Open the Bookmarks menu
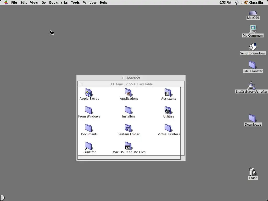This screenshot has width=268, height=201. [58, 3]
